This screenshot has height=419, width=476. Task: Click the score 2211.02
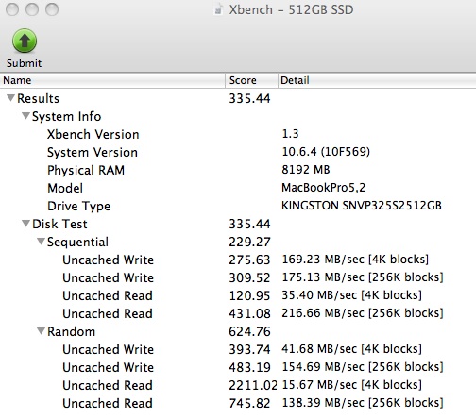tap(253, 385)
